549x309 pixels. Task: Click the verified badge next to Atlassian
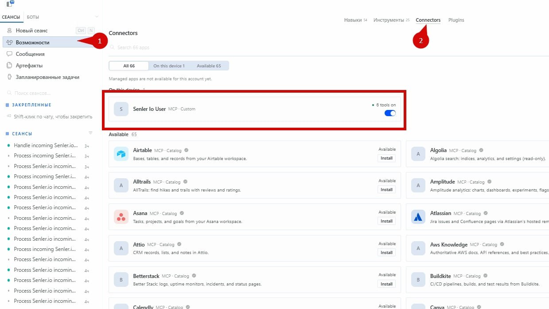(x=486, y=213)
